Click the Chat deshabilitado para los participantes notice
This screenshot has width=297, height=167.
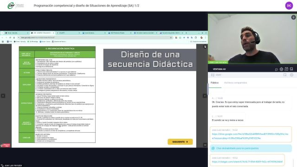pos(251,148)
